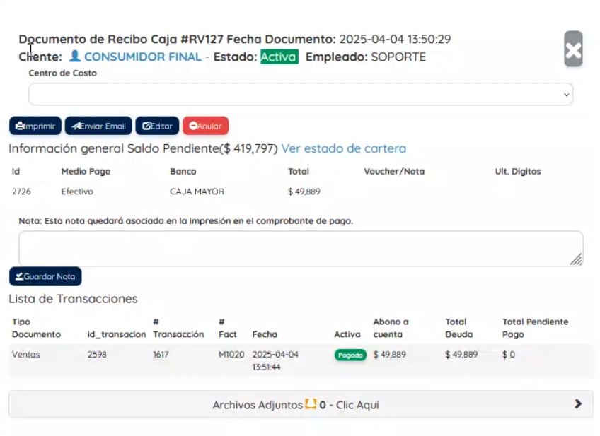Select the Ventas transaction row
The height and width of the screenshot is (436, 600).
pyautogui.click(x=26, y=355)
